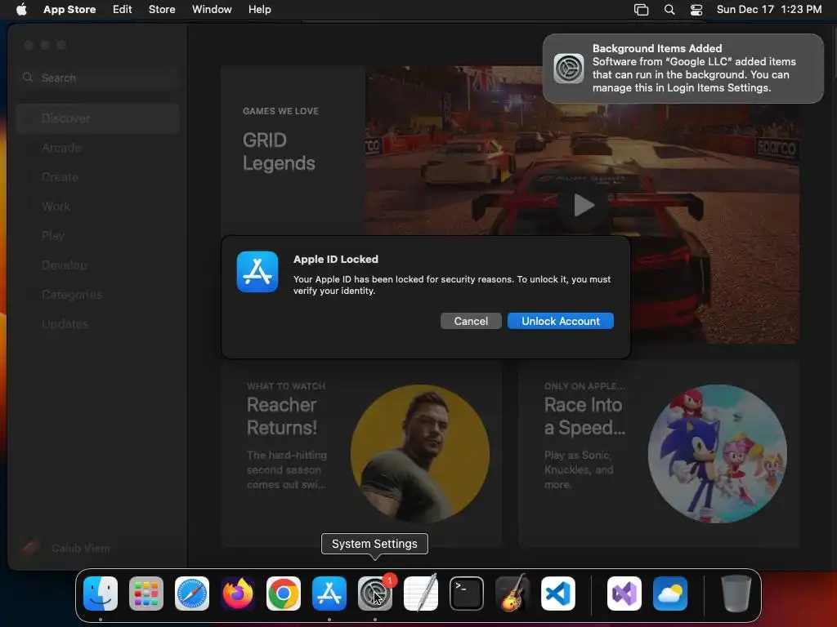Play the GRID Legends video

click(x=583, y=205)
